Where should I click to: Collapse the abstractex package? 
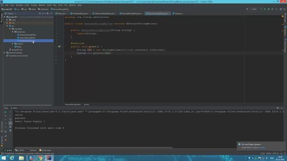(13, 32)
